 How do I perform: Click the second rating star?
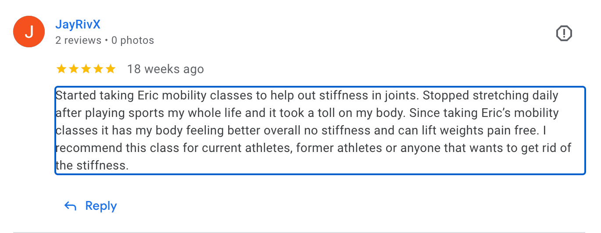(x=74, y=69)
